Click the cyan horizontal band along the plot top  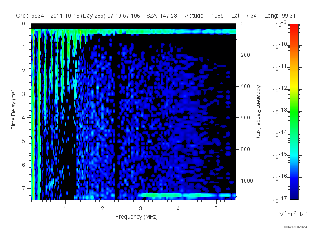133,31
